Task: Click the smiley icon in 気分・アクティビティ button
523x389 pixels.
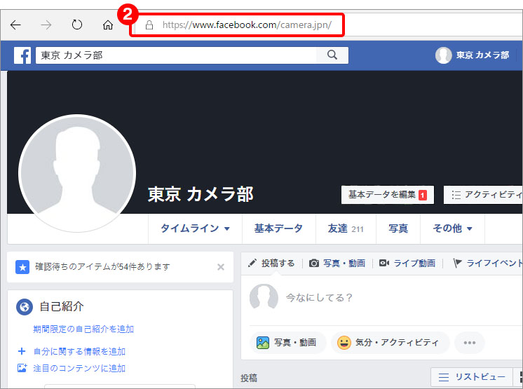Action: pyautogui.click(x=344, y=343)
